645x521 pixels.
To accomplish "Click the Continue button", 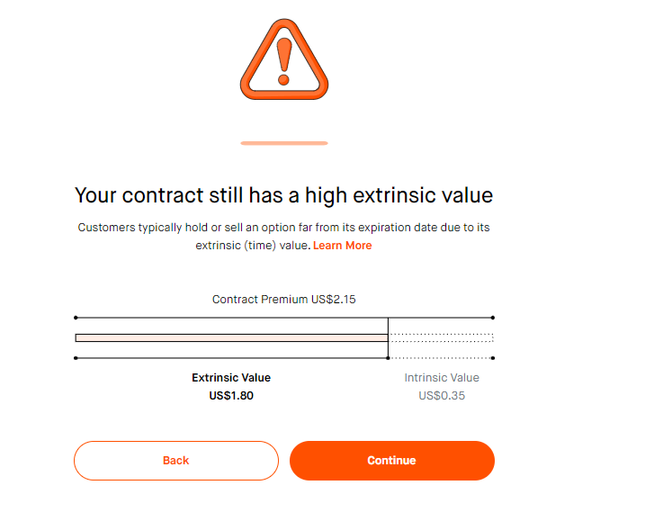I will (x=392, y=461).
